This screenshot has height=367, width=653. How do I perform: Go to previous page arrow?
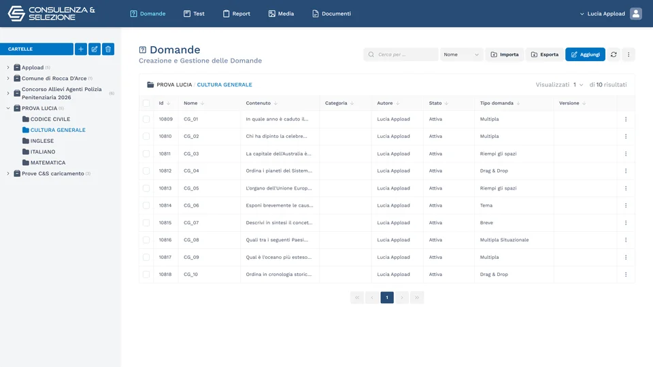[372, 298]
